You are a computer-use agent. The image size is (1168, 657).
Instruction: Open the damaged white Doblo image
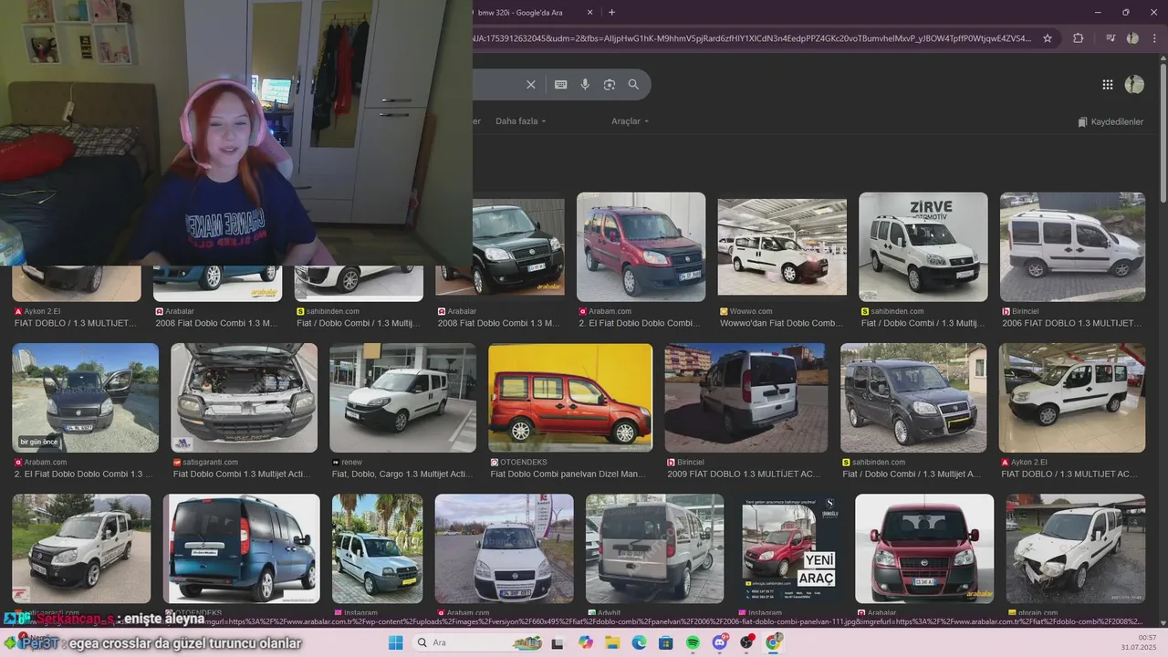1076,548
